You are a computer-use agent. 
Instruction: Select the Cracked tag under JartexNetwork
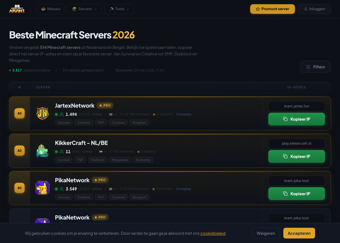pos(118,123)
